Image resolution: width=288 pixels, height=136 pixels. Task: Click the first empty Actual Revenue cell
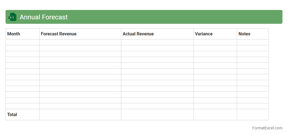[157, 42]
